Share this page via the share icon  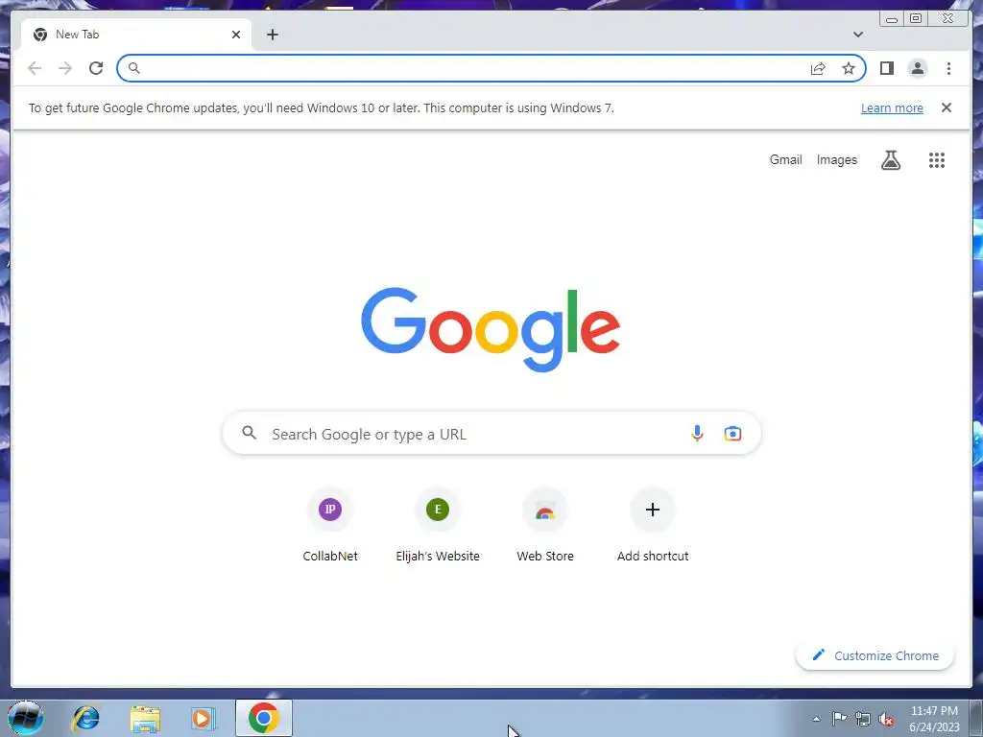click(818, 68)
